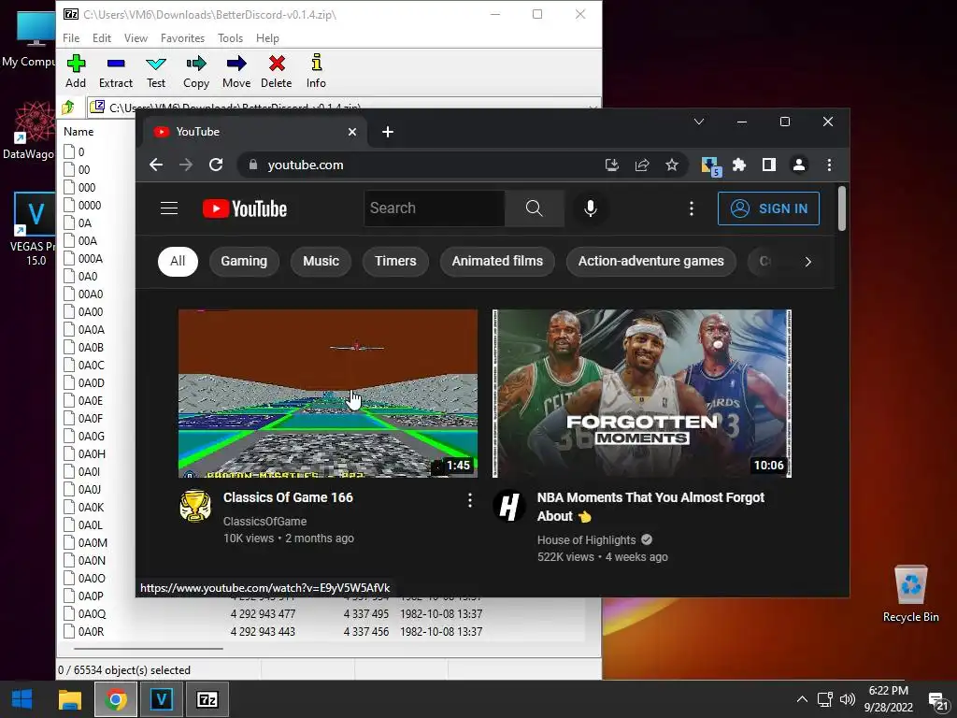957x718 pixels.
Task: Open a new Chrome tab
Action: click(388, 132)
